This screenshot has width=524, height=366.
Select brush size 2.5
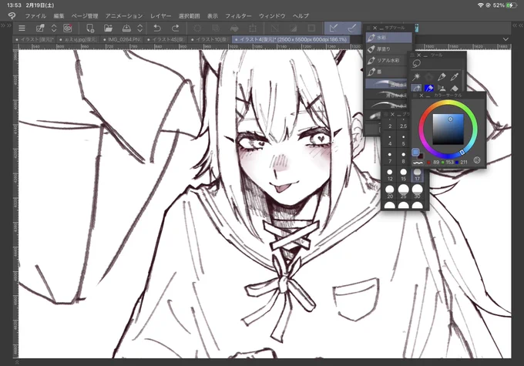[403, 124]
